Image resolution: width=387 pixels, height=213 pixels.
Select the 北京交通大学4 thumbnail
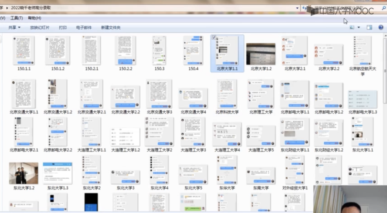[x=193, y=98]
